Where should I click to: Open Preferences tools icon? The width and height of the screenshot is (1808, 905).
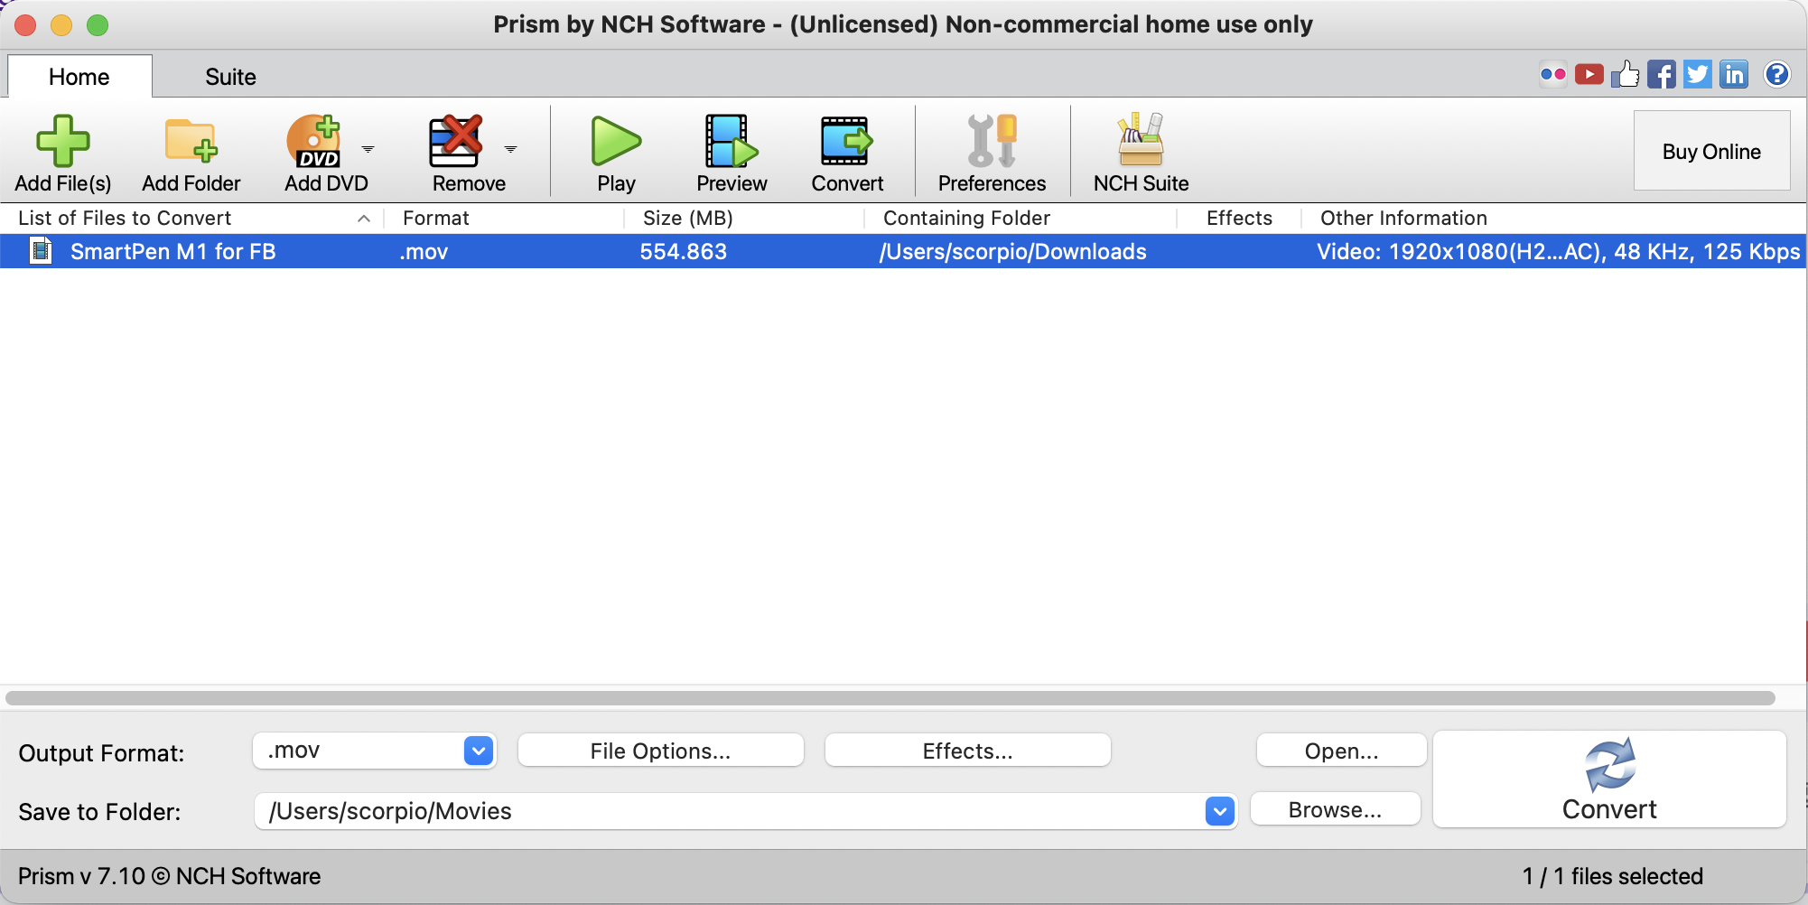tap(992, 141)
